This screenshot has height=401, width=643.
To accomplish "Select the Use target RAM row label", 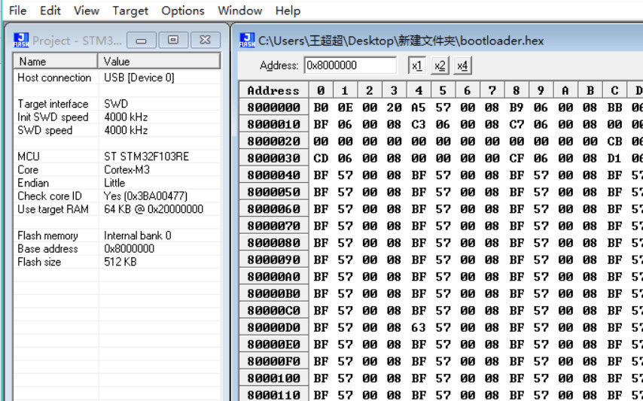I will (x=53, y=209).
